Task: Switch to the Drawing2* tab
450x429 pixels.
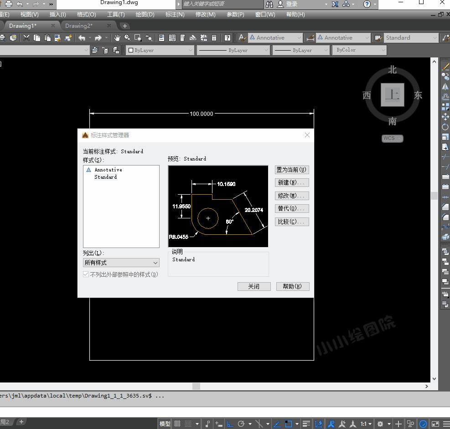Action: tap(79, 26)
